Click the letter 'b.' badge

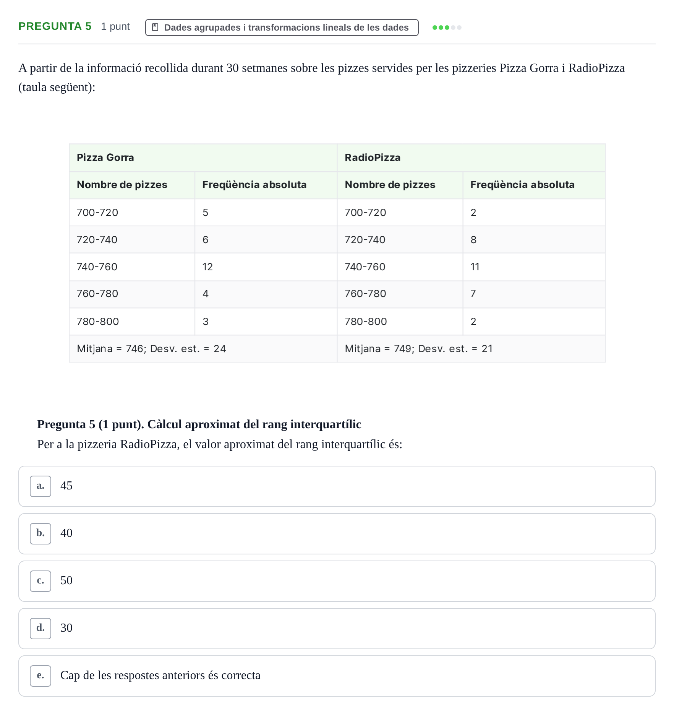coord(41,533)
